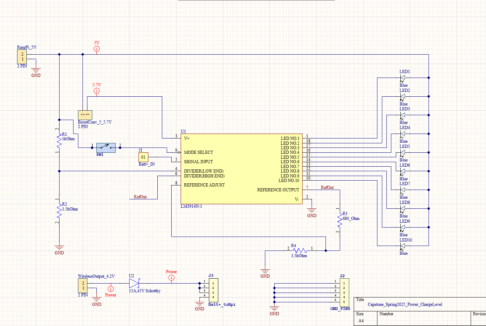This screenshot has height=326, width=486.
Task: Select the LED2 diode symbol
Action: (x=402, y=97)
